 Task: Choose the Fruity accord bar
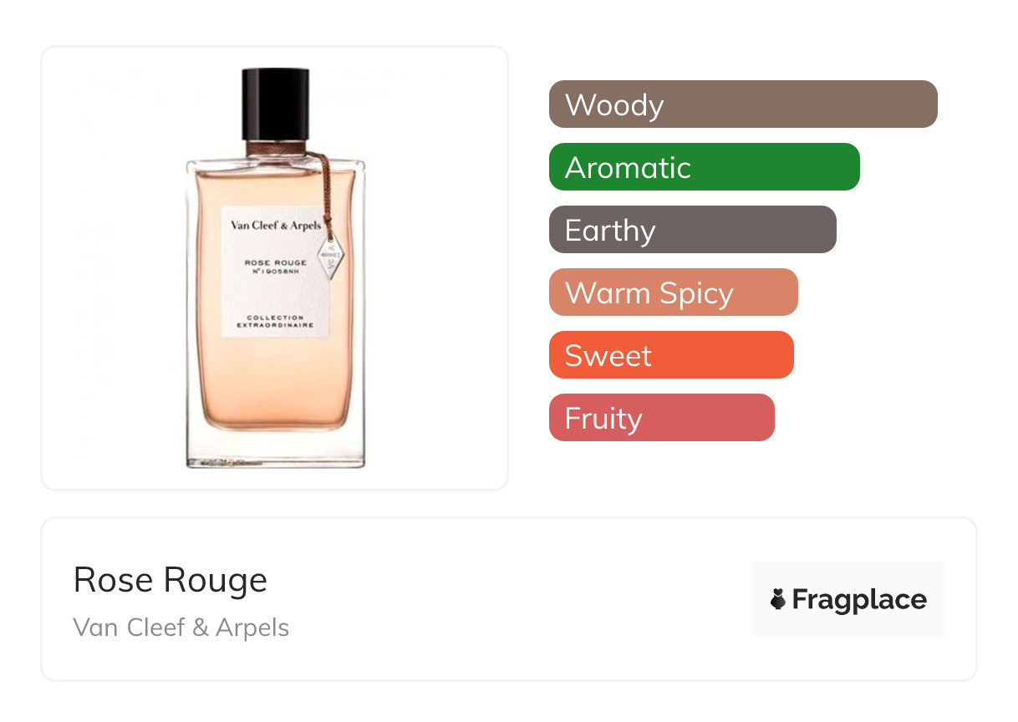tap(662, 418)
